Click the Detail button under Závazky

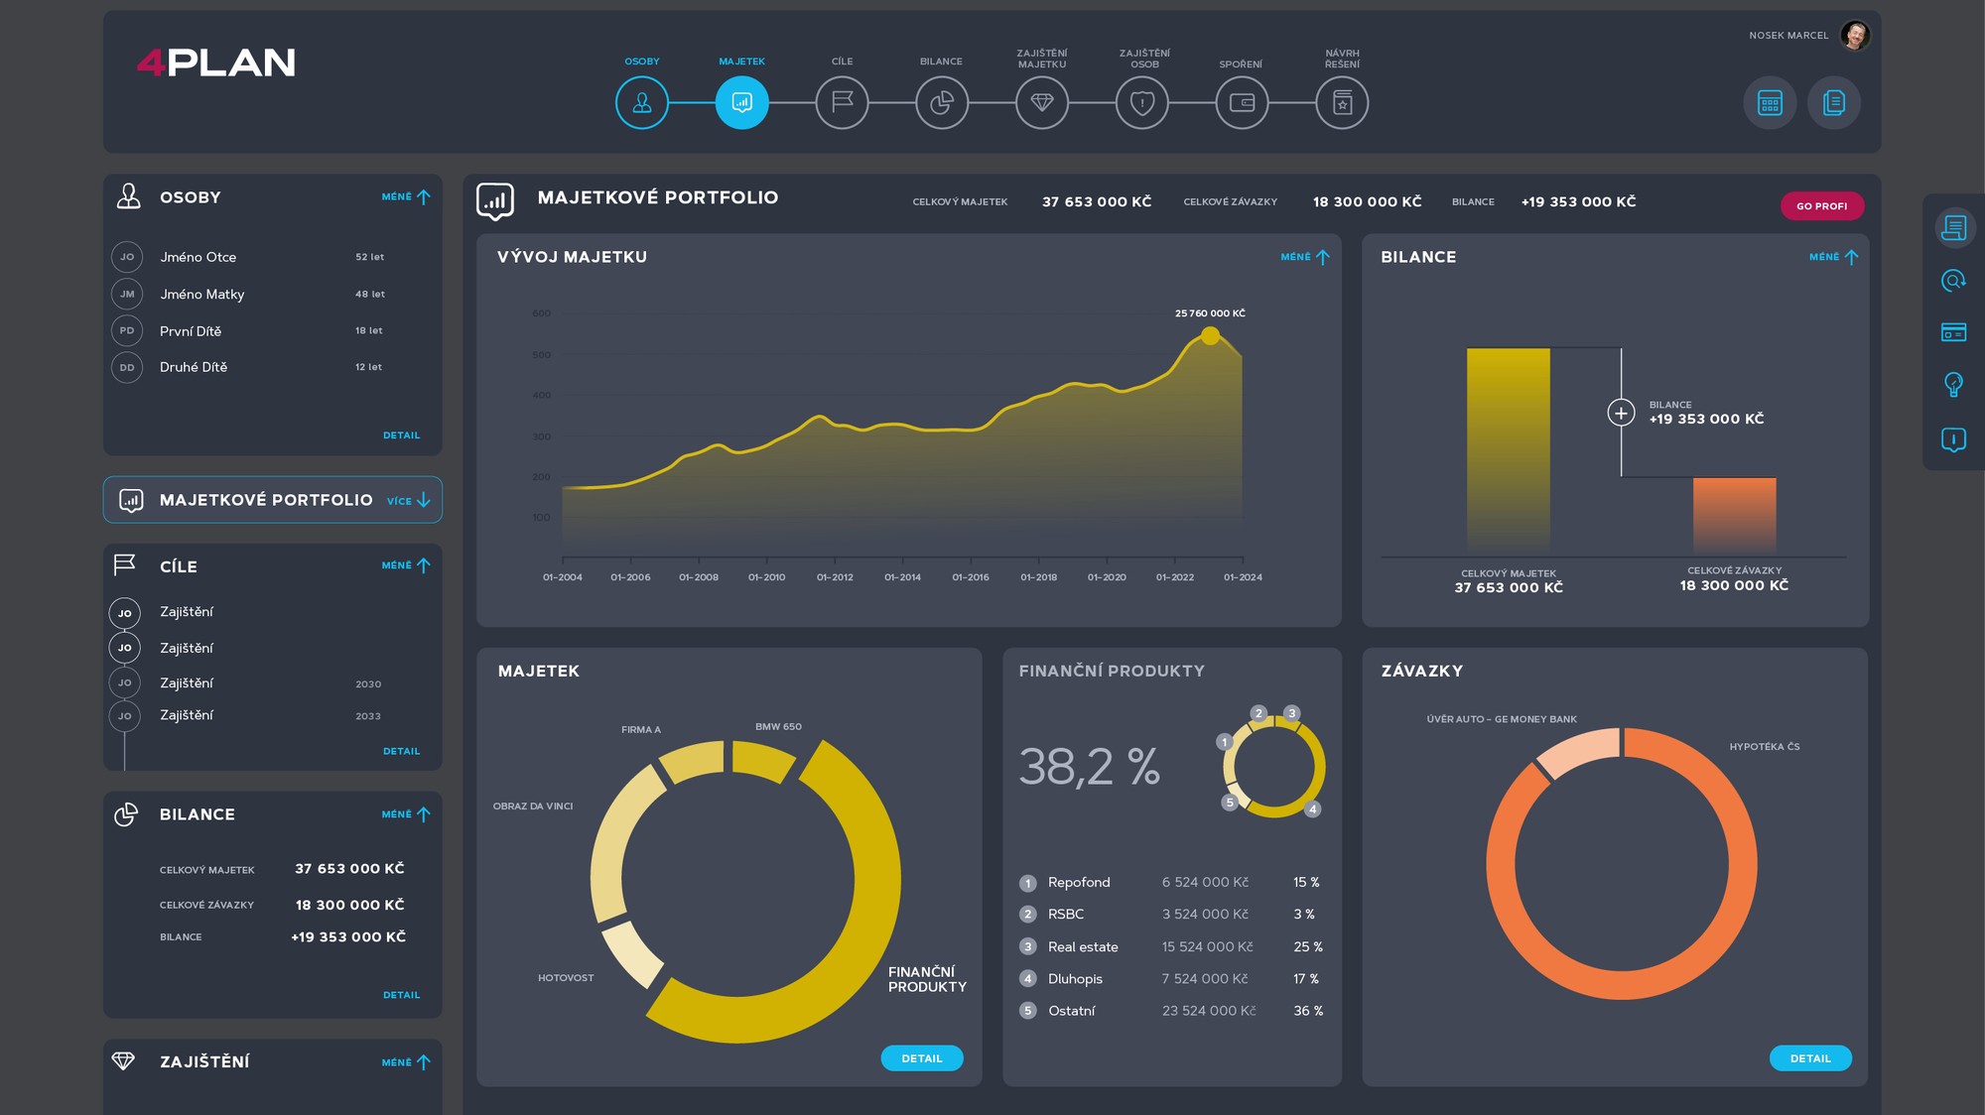[x=1810, y=1058]
